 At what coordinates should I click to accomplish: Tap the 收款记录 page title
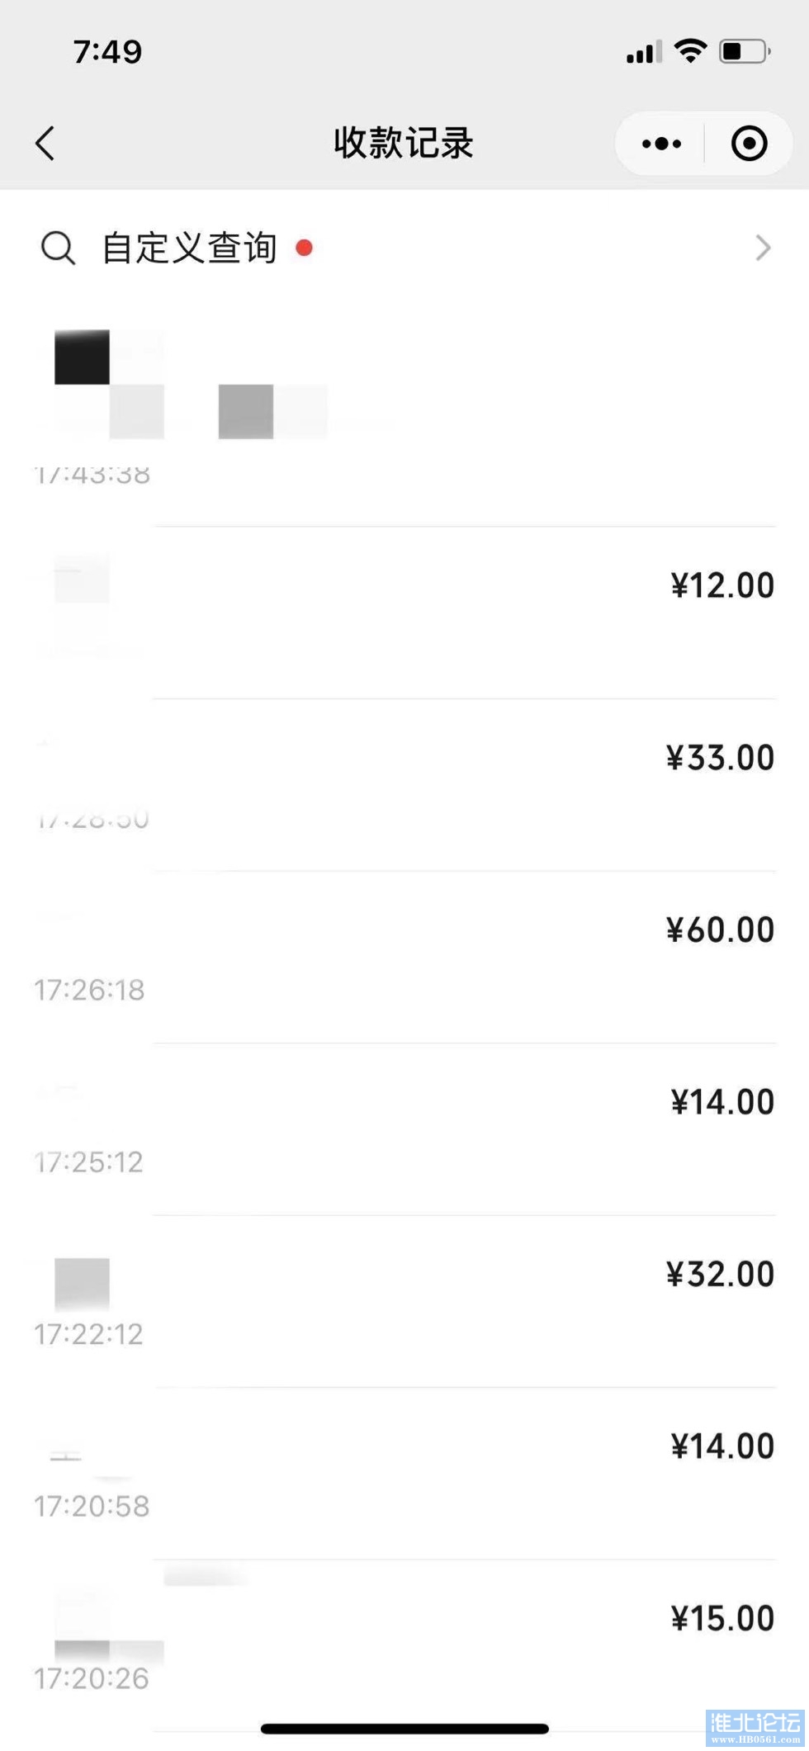(404, 144)
